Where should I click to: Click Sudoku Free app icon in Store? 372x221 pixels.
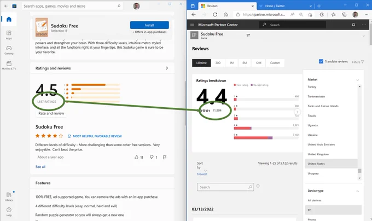tap(42, 27)
